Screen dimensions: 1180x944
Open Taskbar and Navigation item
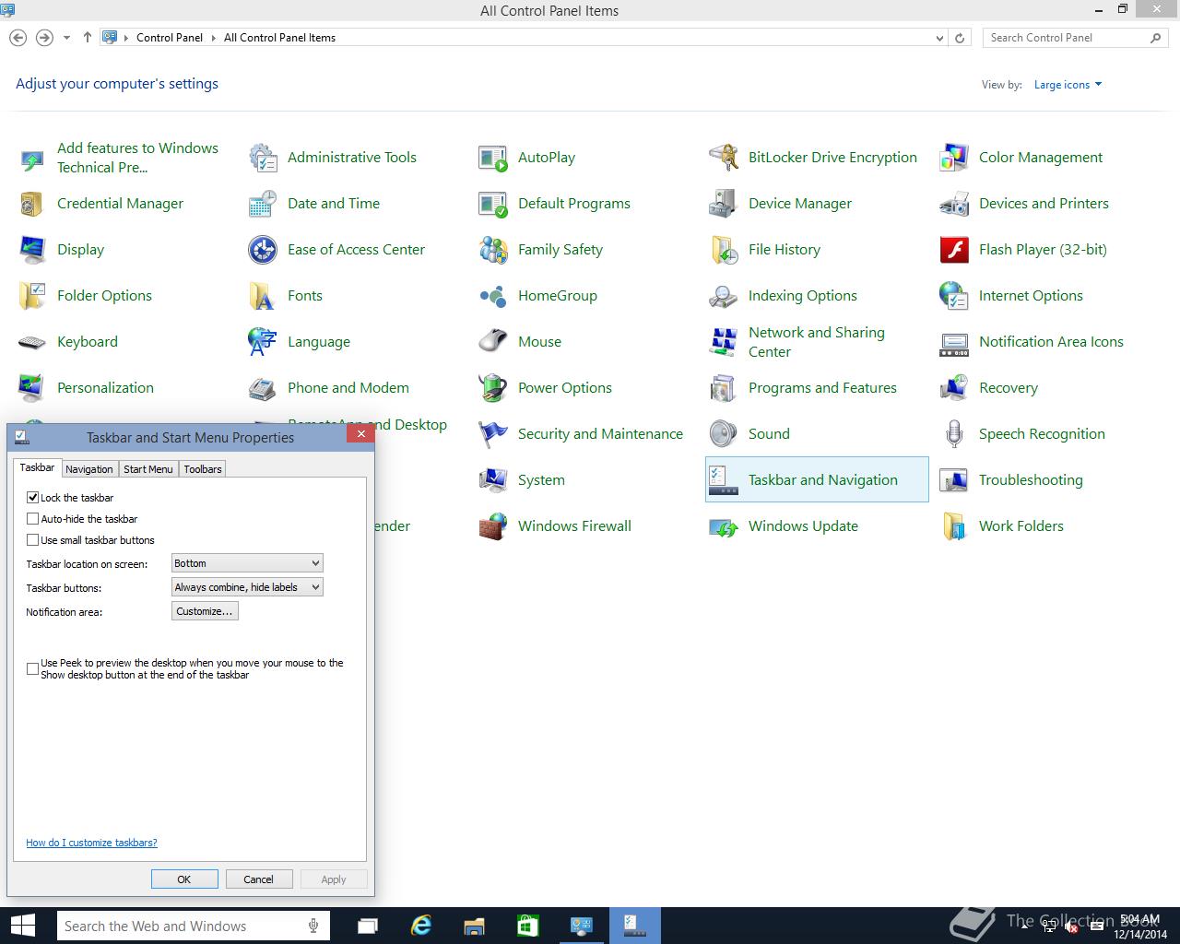(817, 479)
